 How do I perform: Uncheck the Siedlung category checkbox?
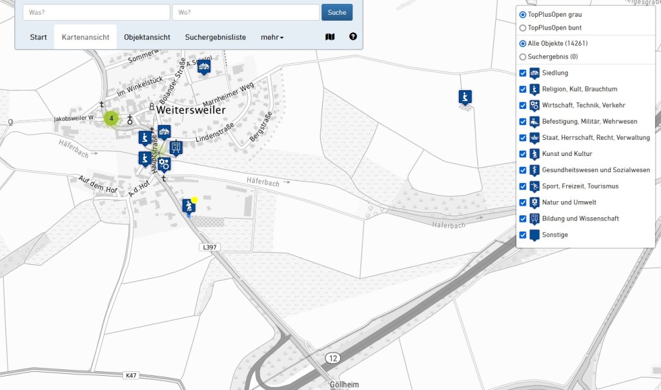click(x=523, y=73)
